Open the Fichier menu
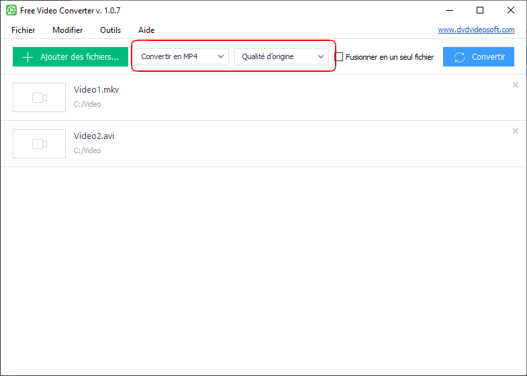Image resolution: width=527 pixels, height=376 pixels. [x=23, y=30]
